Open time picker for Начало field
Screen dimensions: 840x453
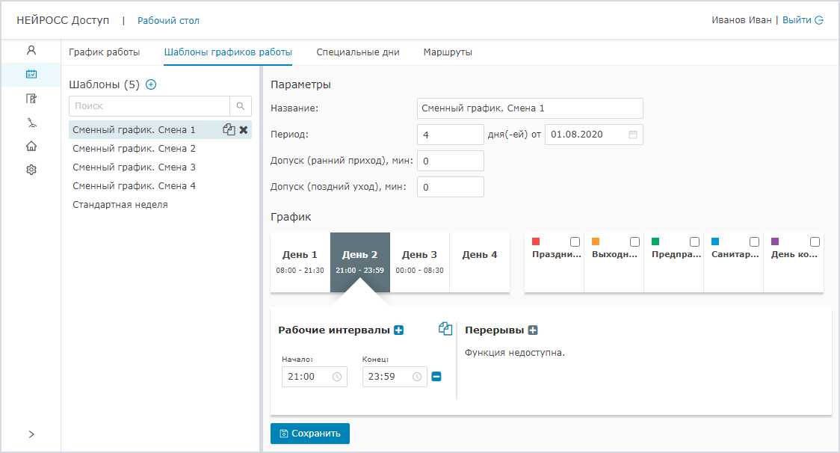pos(336,377)
